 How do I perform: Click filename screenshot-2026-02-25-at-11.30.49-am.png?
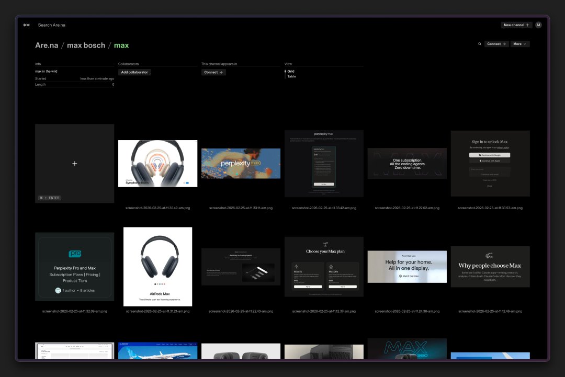coord(158,208)
